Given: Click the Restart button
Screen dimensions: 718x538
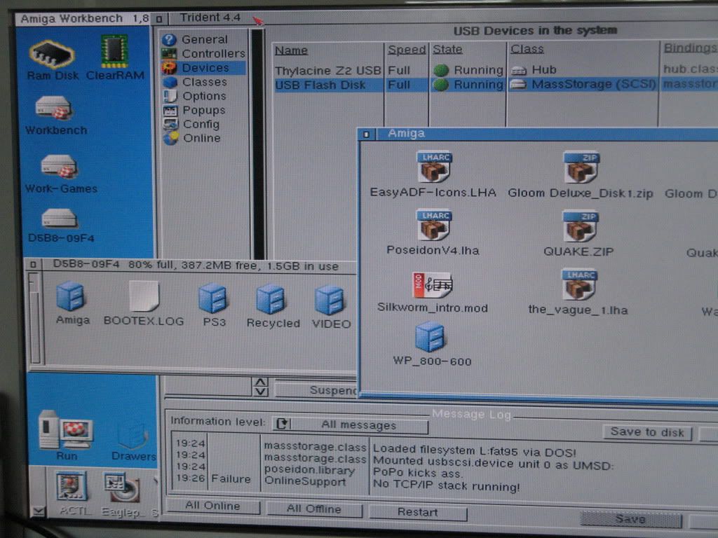Looking at the screenshot, I should [x=417, y=512].
